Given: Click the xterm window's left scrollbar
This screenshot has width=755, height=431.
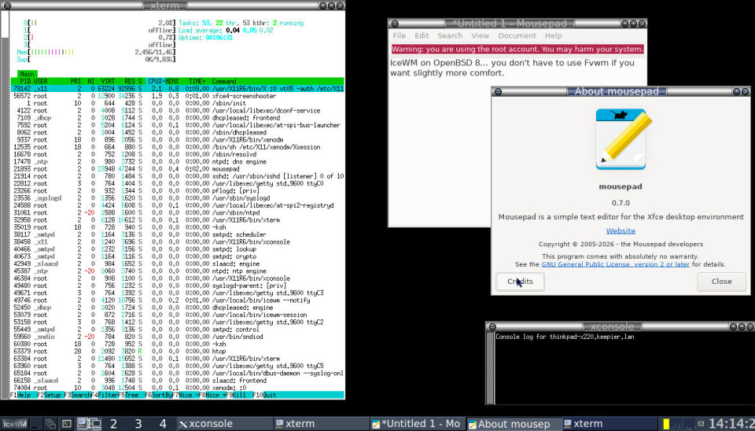Looking at the screenshot, I should 6,207.
